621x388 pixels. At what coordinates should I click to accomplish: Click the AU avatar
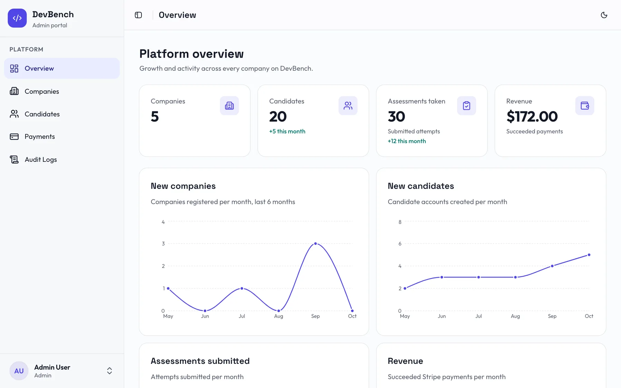coord(19,371)
